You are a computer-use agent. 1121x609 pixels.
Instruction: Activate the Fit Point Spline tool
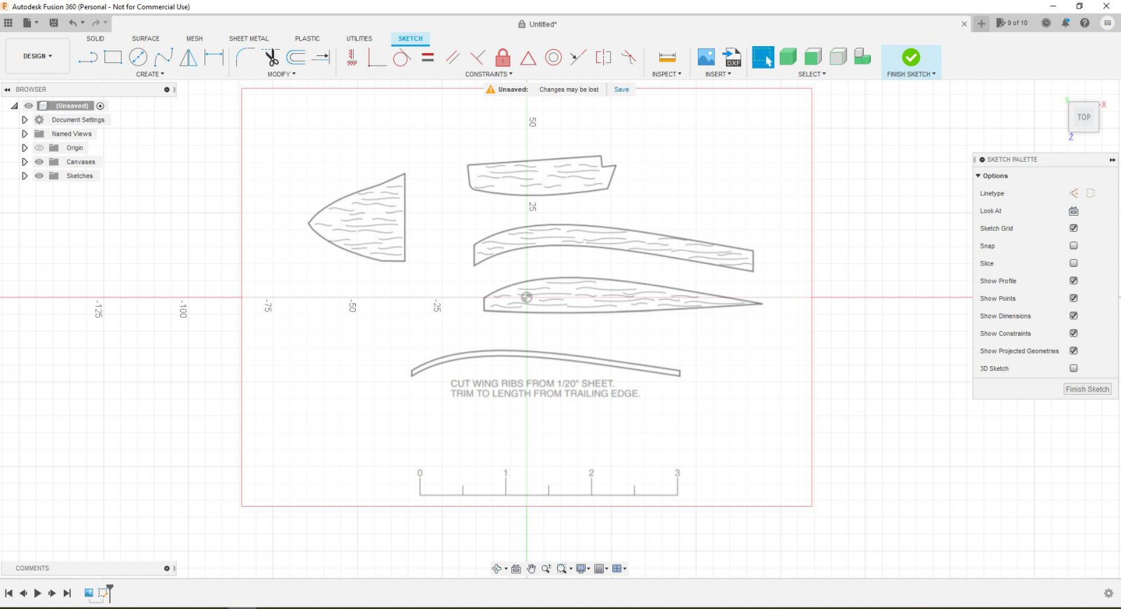point(163,57)
